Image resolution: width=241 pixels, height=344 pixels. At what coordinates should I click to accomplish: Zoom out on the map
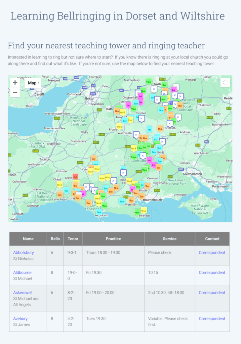pyautogui.click(x=15, y=92)
